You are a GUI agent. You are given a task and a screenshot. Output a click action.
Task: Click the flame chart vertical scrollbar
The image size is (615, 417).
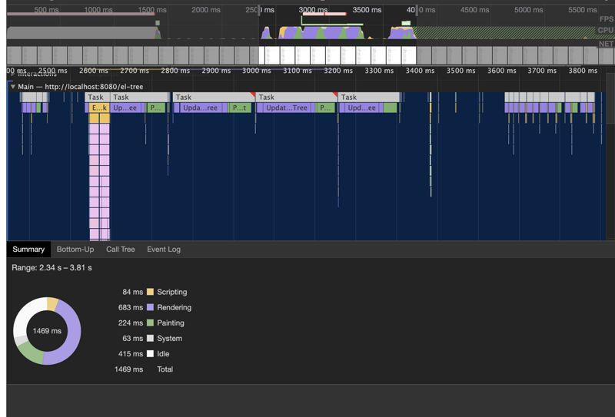(x=610, y=154)
